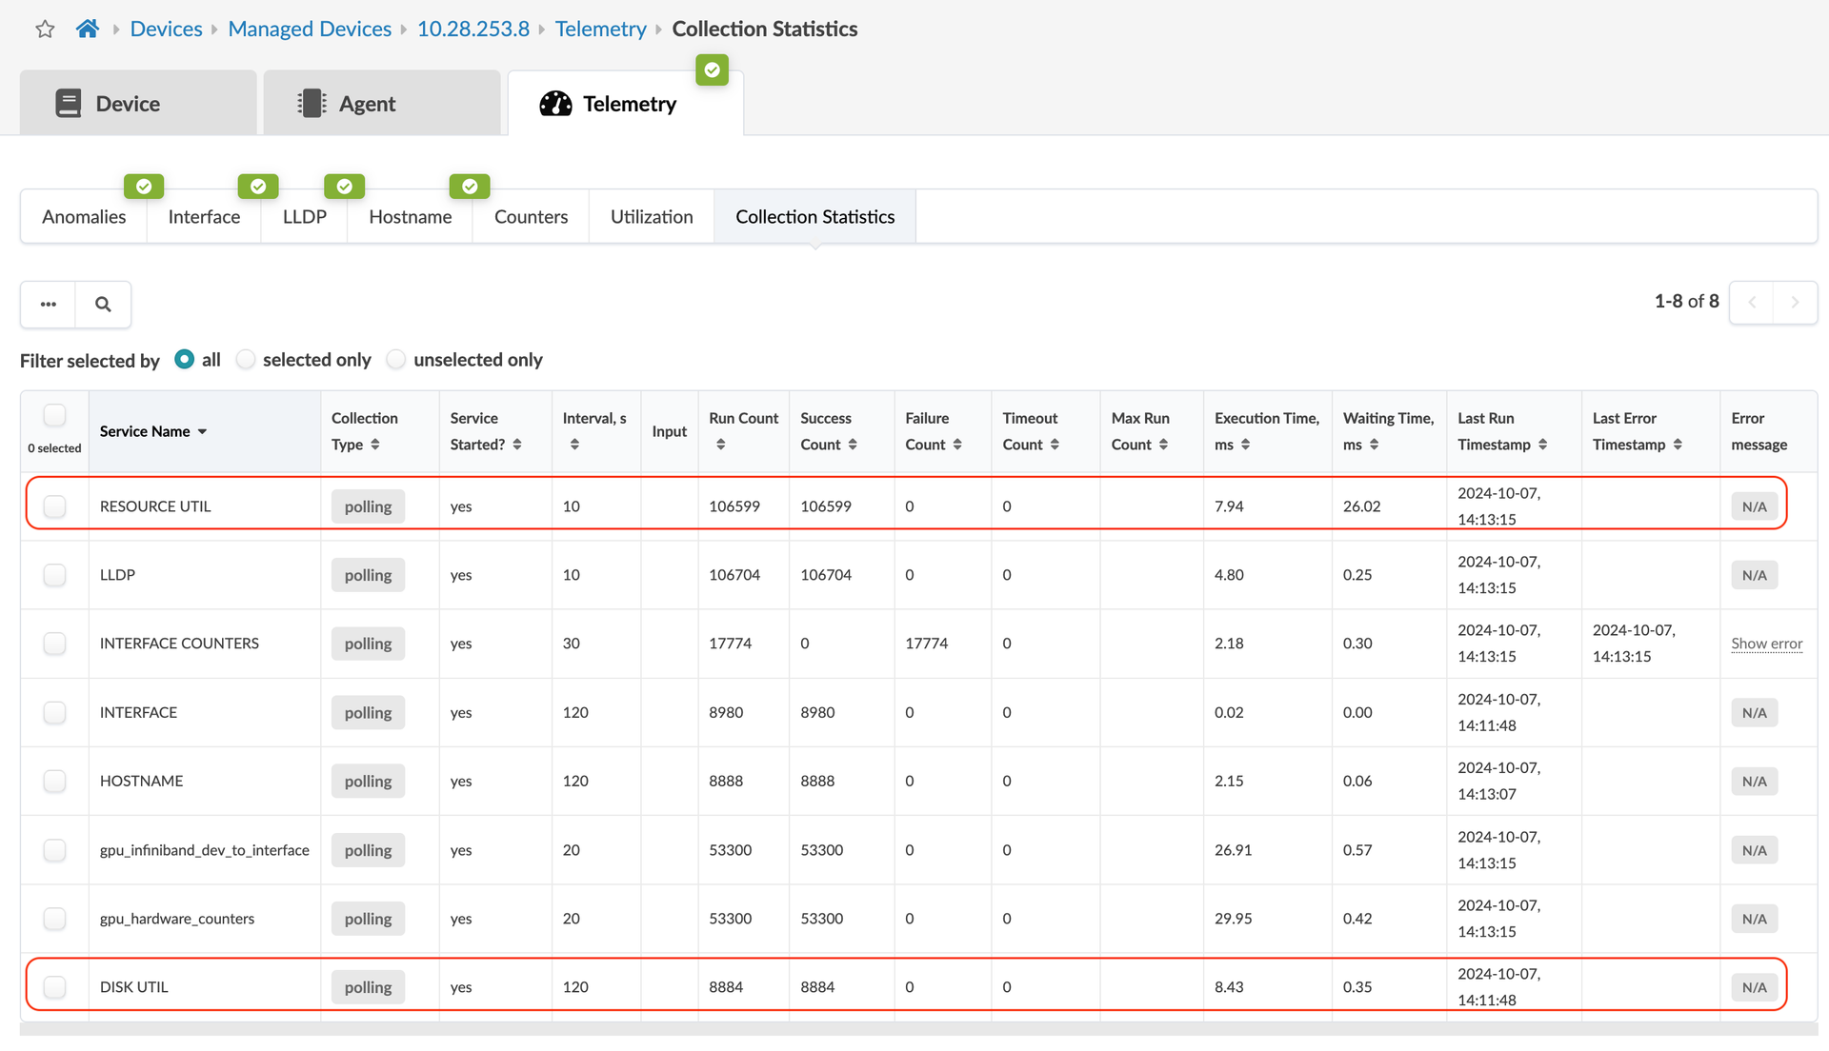Sort by Last Run Timestamp
This screenshot has width=1829, height=1051.
click(1542, 445)
